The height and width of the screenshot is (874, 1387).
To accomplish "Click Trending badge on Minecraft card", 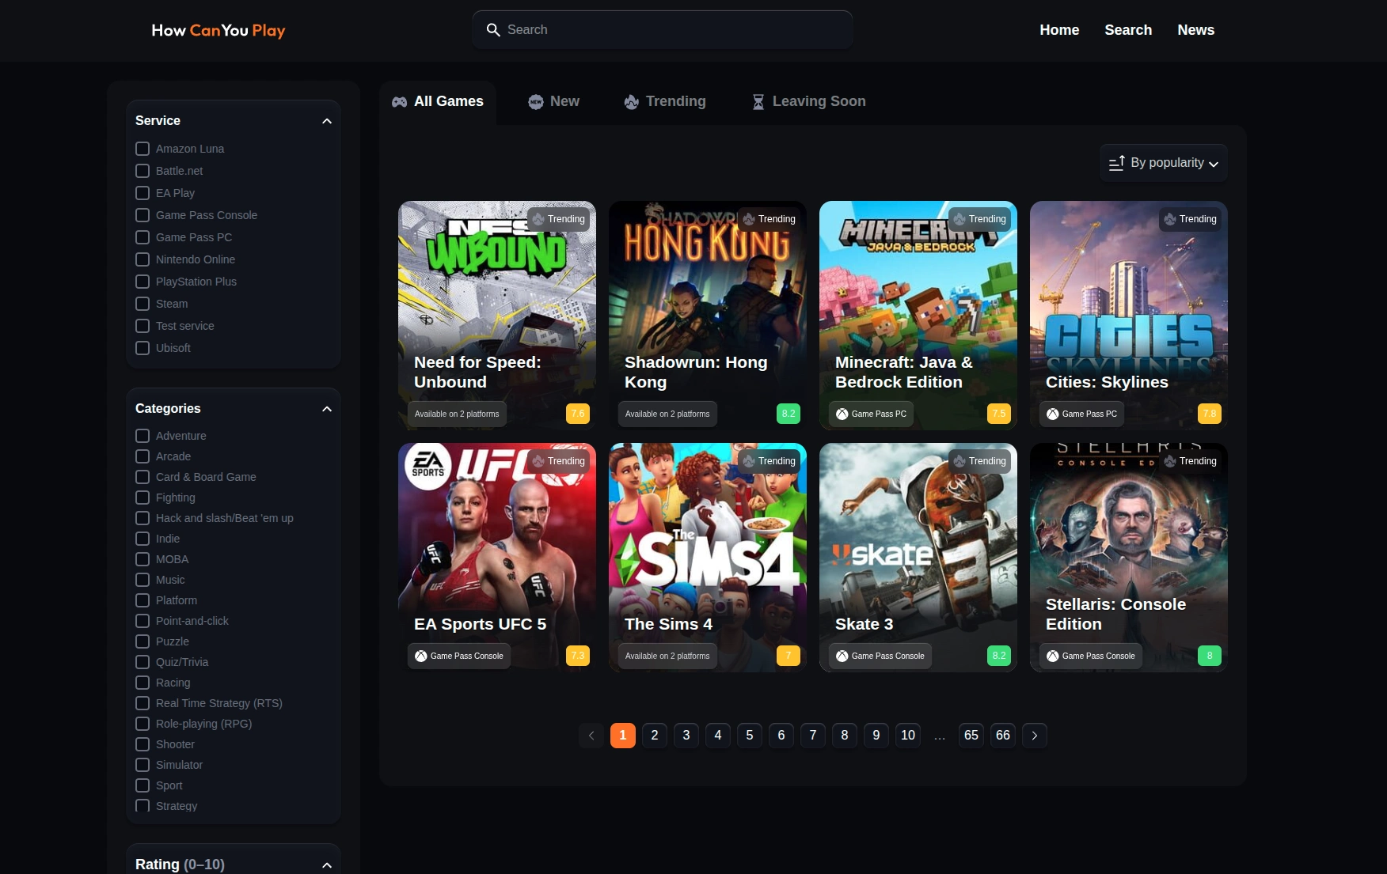I will (980, 219).
